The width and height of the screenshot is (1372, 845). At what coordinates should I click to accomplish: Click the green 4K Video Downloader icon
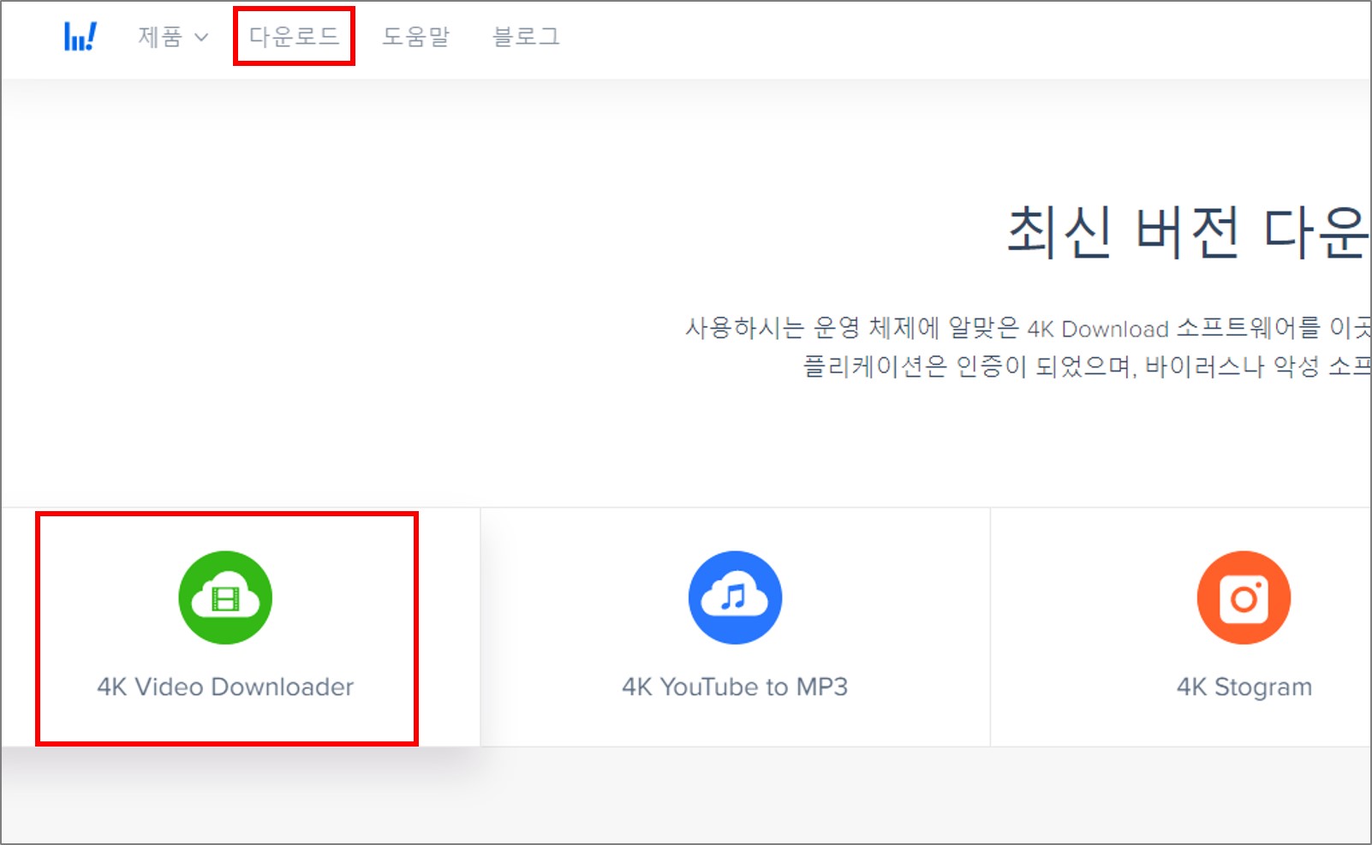pos(225,598)
